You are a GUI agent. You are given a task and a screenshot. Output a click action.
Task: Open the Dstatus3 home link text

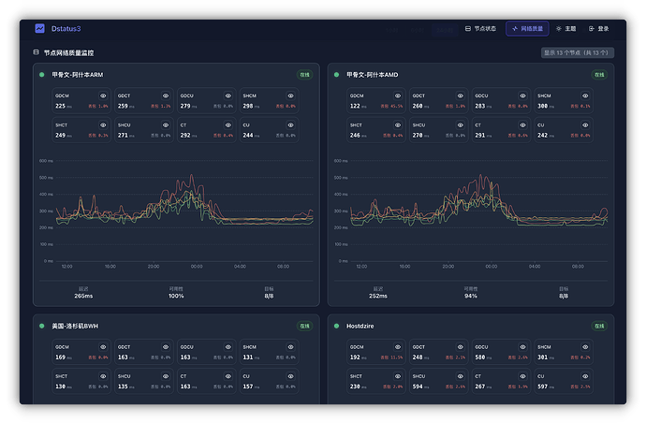click(x=66, y=28)
